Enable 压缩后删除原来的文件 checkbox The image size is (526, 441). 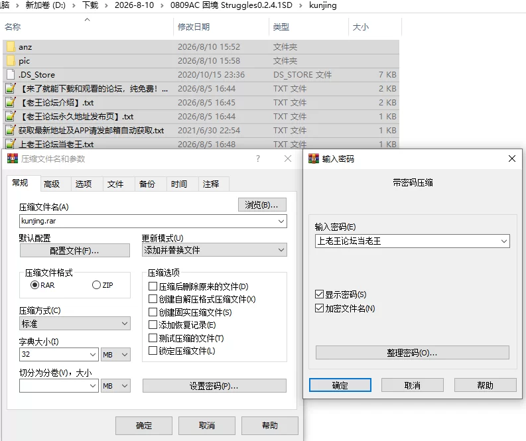point(153,286)
